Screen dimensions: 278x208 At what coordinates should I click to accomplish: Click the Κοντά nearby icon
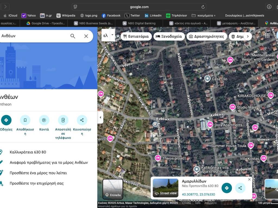click(x=44, y=120)
